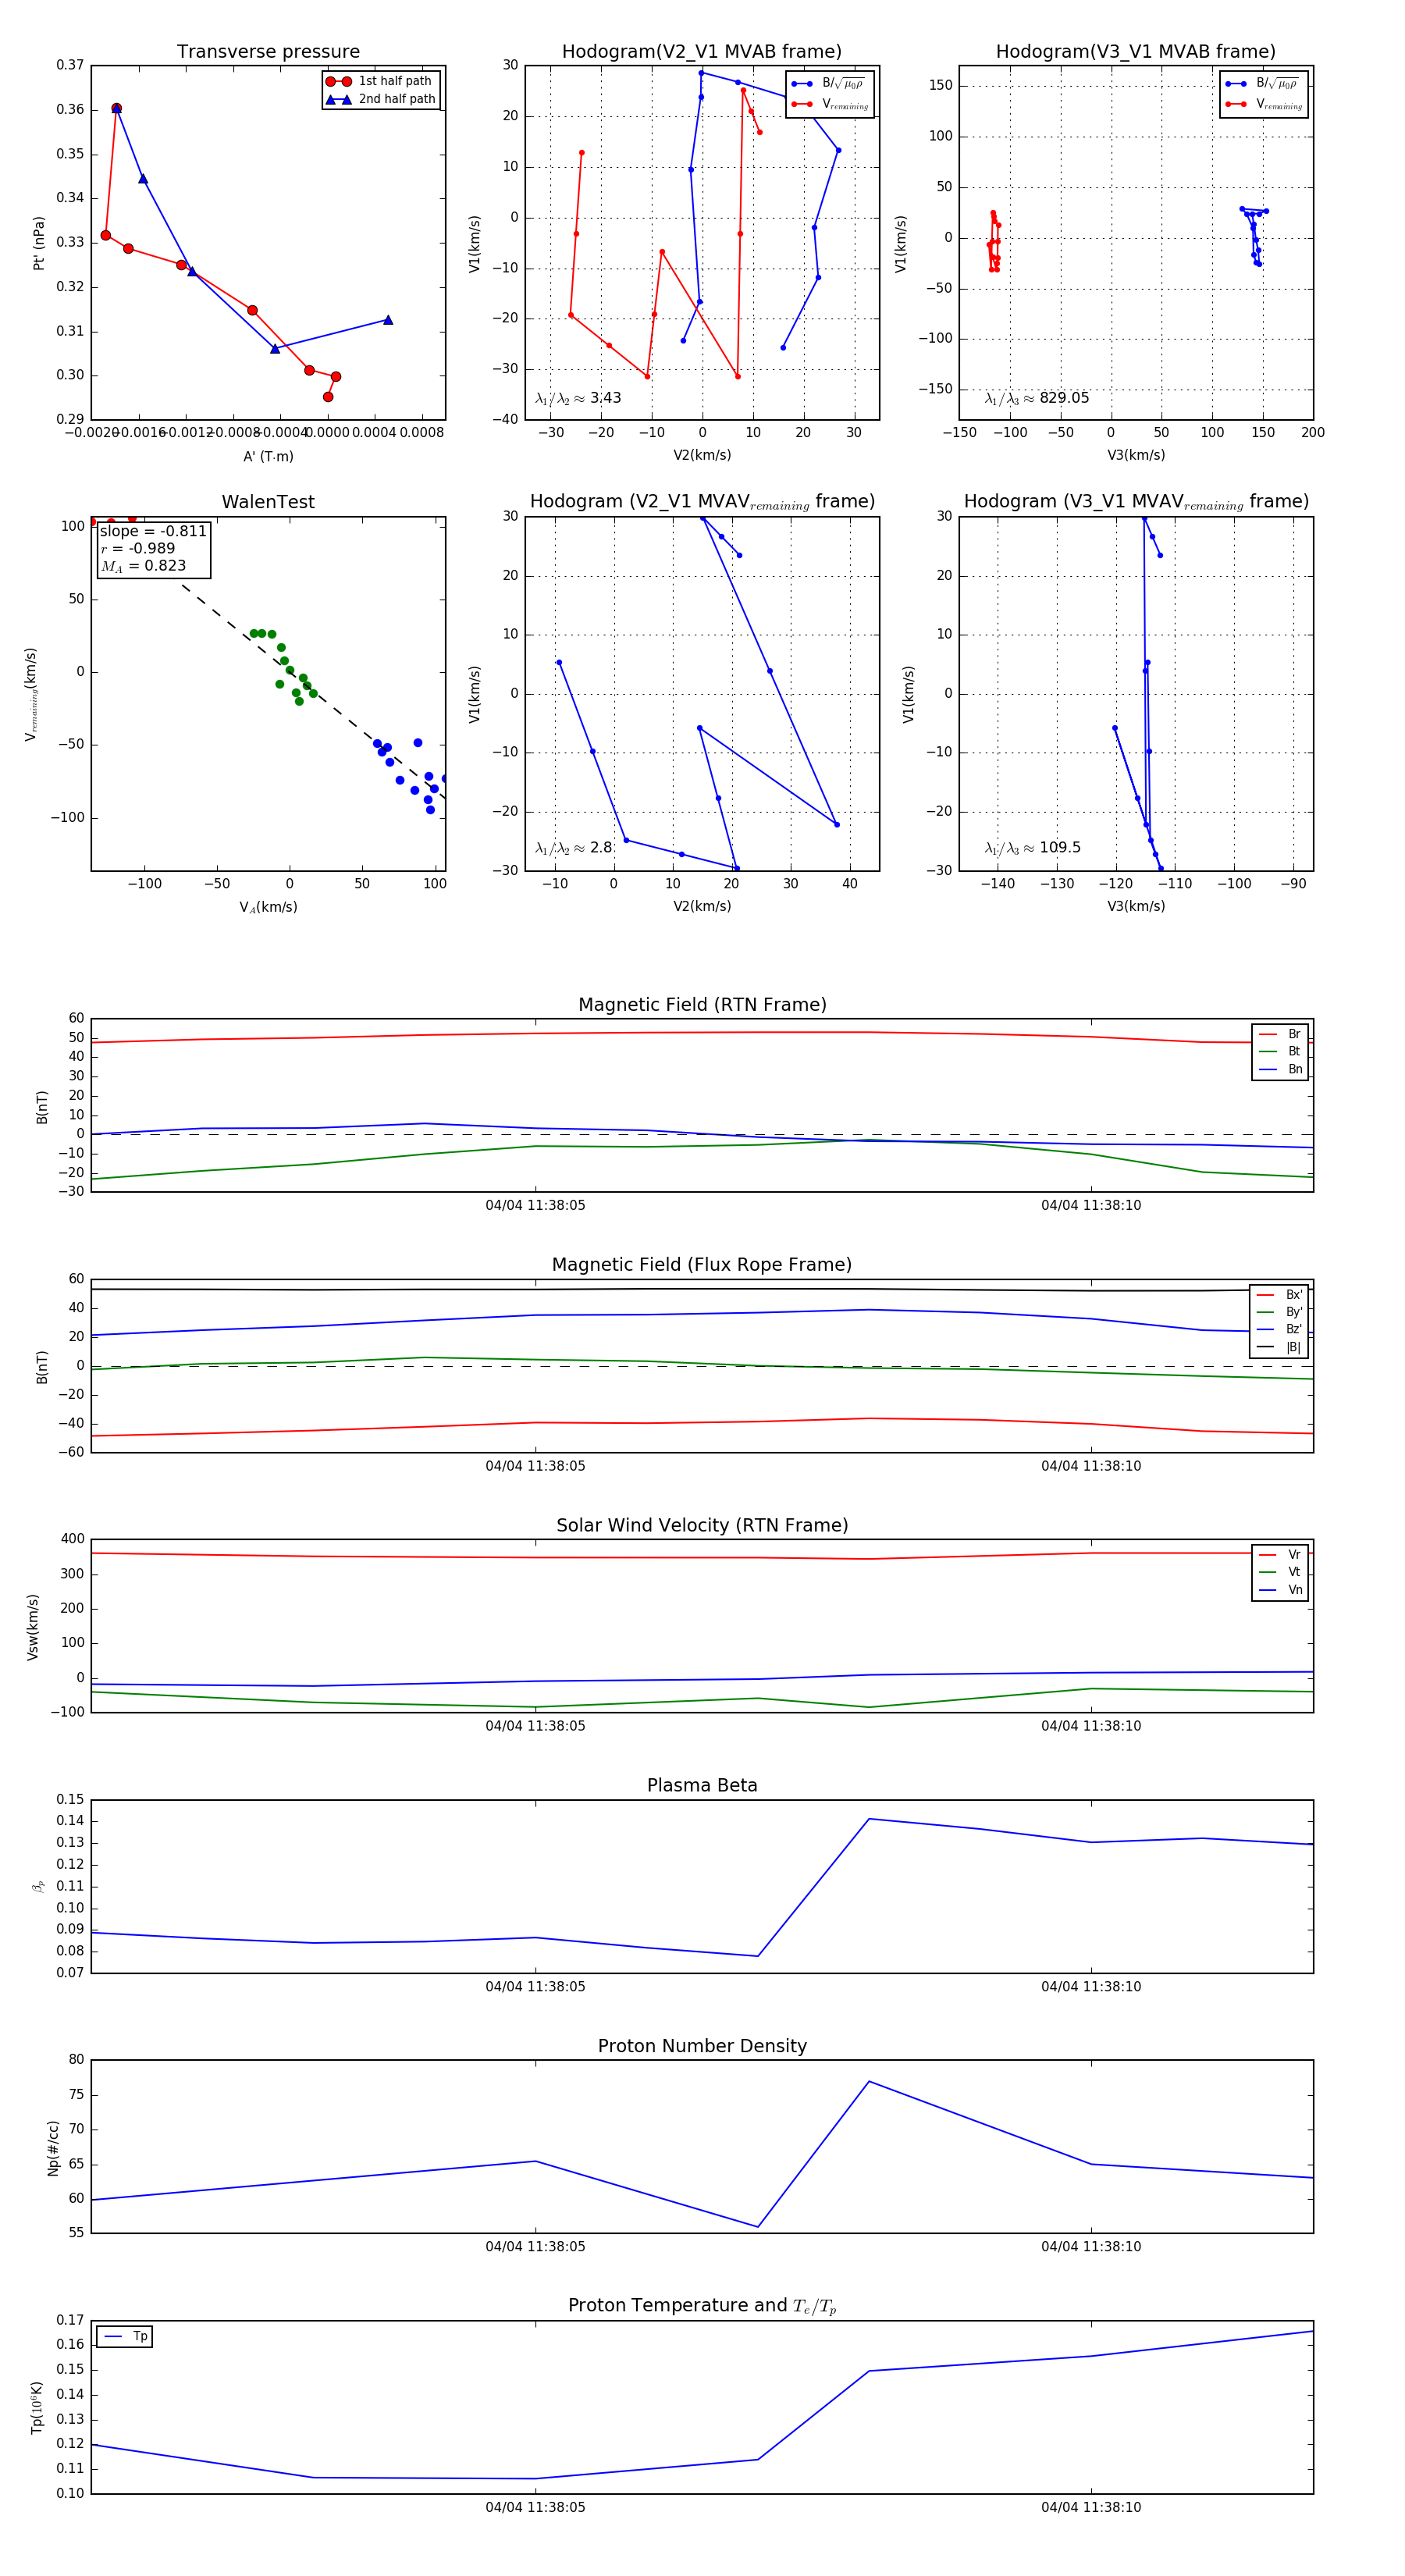Click the 'Hodogram (V2_V1 MVAV remaining frame)' title
The height and width of the screenshot is (2576, 1405).
tap(702, 502)
